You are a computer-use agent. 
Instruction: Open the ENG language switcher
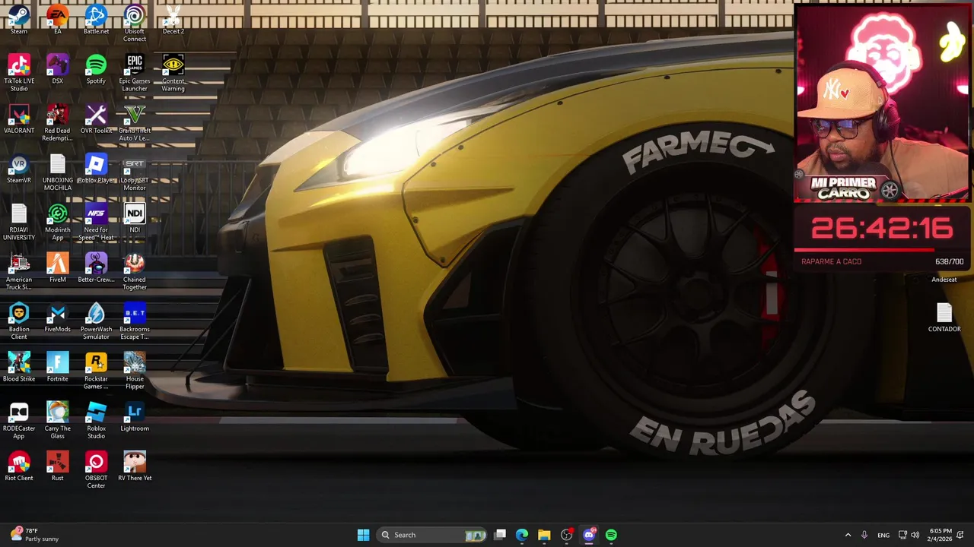(x=883, y=535)
